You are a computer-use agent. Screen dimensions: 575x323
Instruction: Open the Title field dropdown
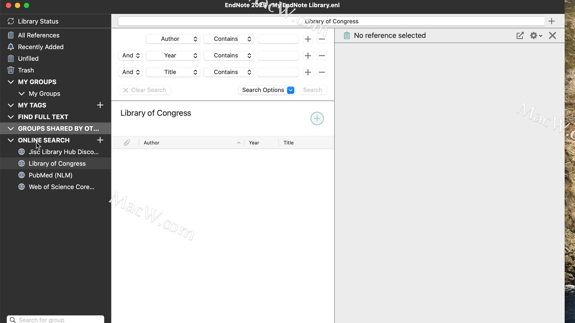173,72
